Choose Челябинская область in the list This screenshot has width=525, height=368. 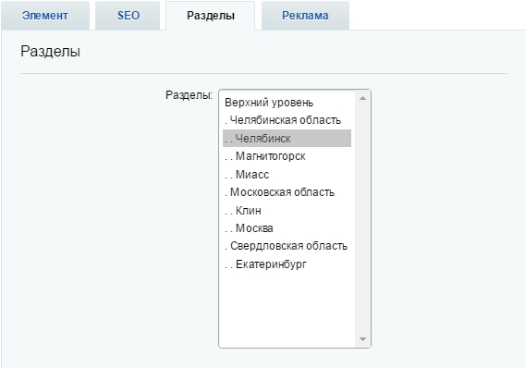(x=287, y=120)
